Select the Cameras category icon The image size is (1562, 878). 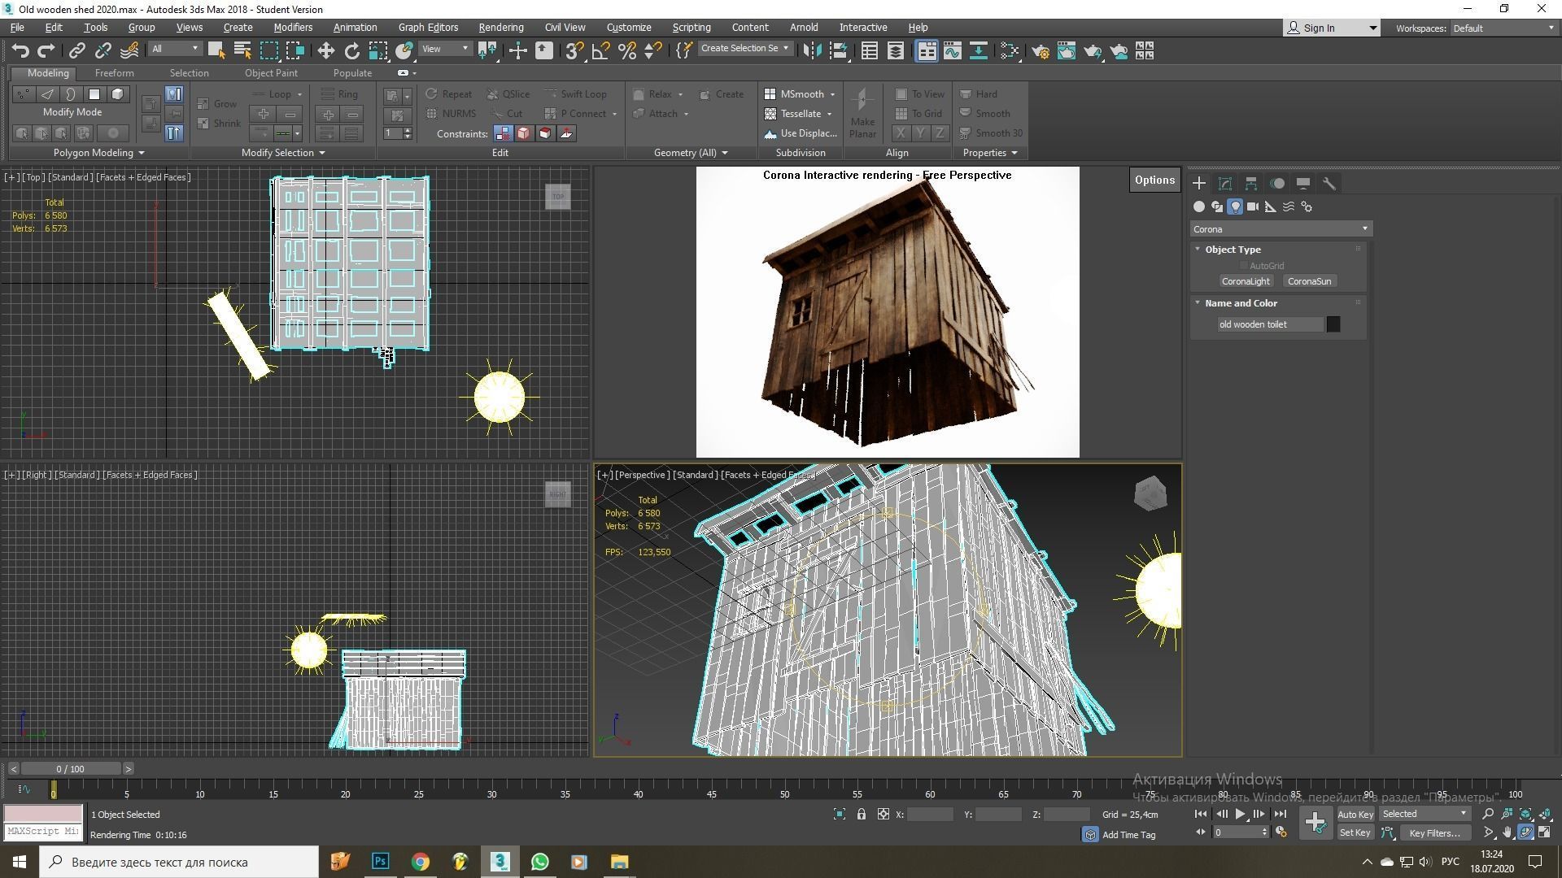tap(1253, 206)
